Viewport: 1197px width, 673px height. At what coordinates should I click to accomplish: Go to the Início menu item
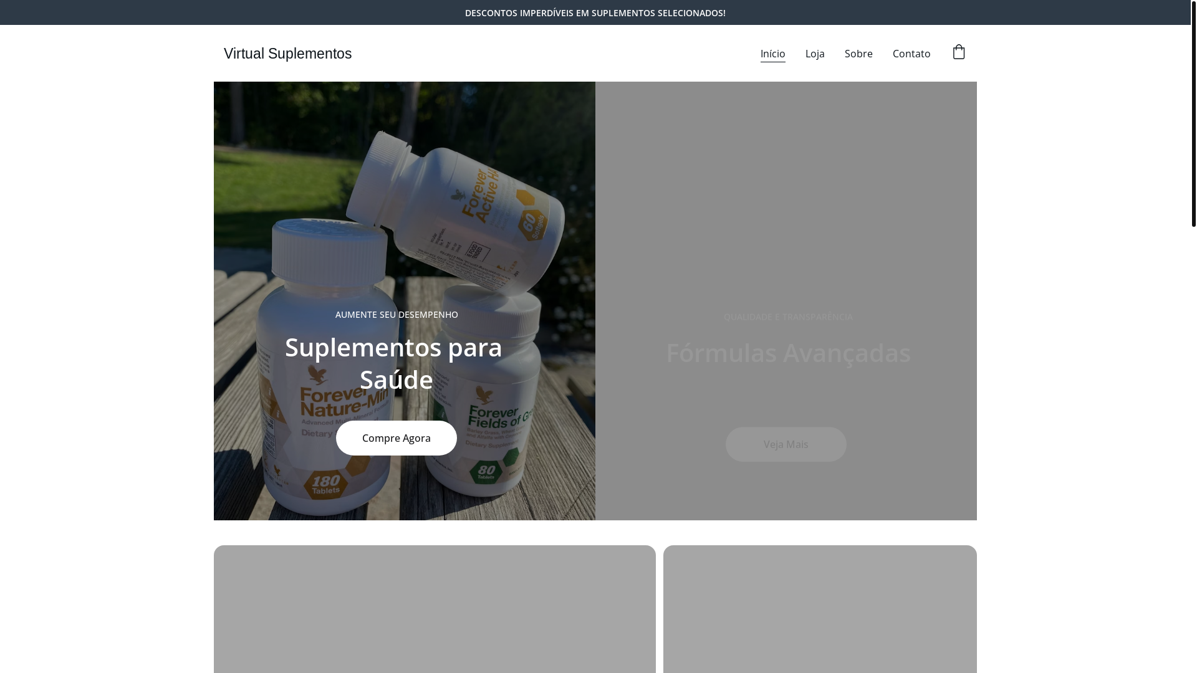tap(772, 54)
